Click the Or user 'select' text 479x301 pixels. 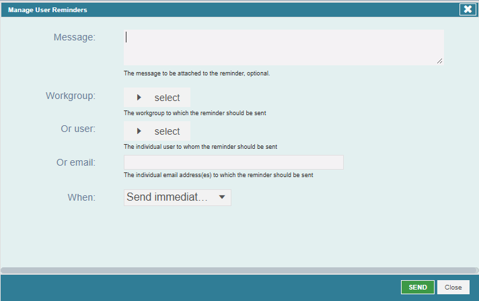pyautogui.click(x=167, y=131)
